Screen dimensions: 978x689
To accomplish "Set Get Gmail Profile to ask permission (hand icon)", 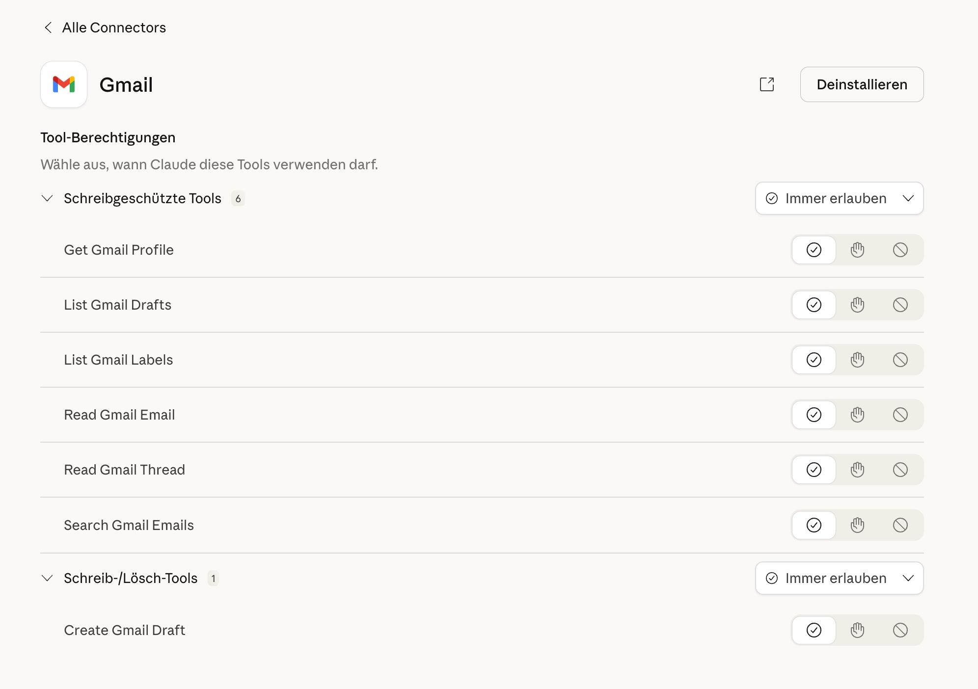I will [x=857, y=250].
